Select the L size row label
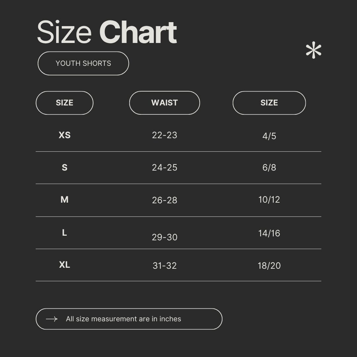The image size is (357, 357). 64,233
